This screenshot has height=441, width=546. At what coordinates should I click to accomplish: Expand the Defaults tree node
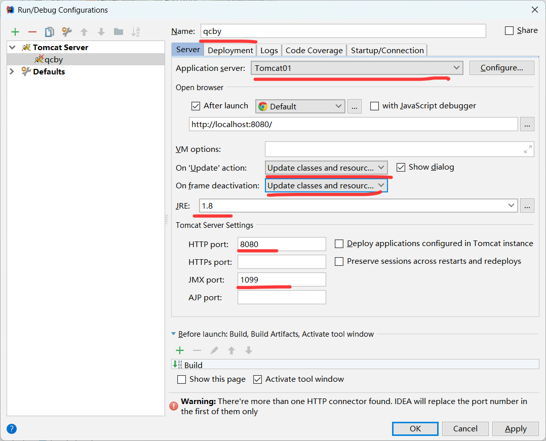pos(12,71)
